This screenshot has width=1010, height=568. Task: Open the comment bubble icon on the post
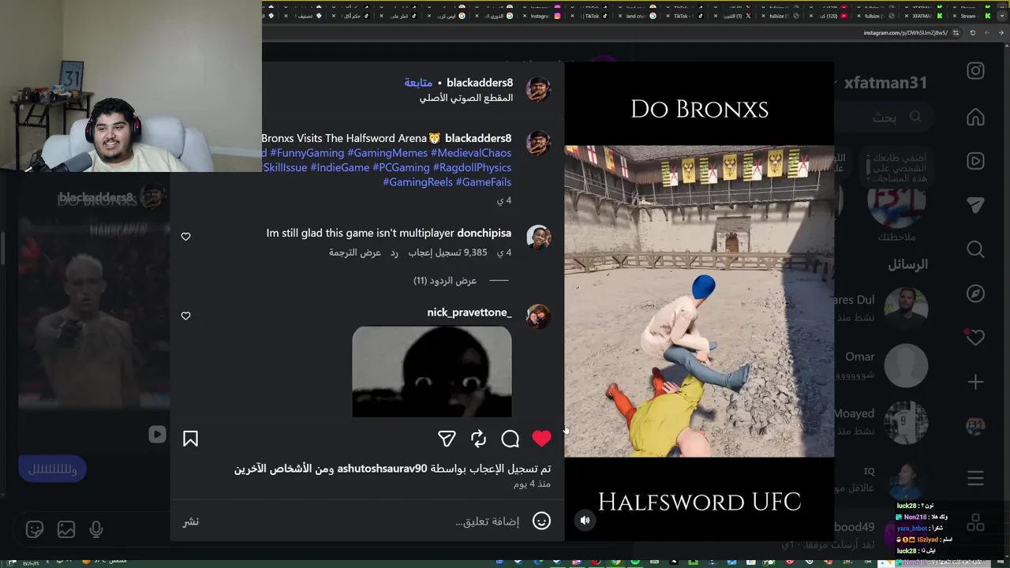511,439
